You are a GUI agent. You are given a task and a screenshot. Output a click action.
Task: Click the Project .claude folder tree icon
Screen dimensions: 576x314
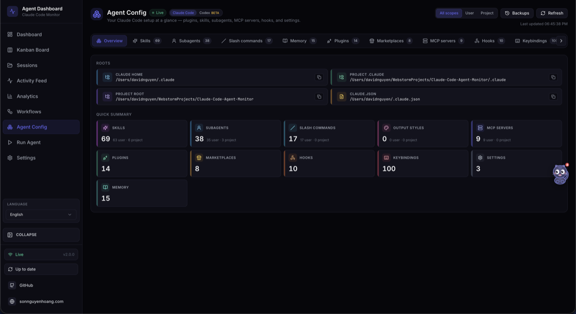pos(341,77)
